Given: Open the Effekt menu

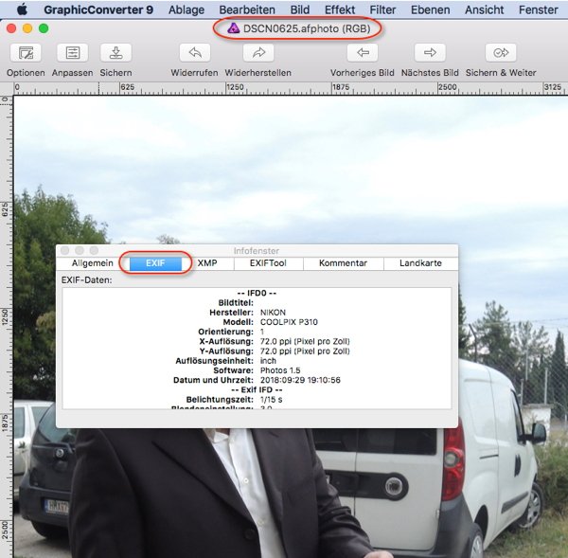Looking at the screenshot, I should pyautogui.click(x=340, y=9).
